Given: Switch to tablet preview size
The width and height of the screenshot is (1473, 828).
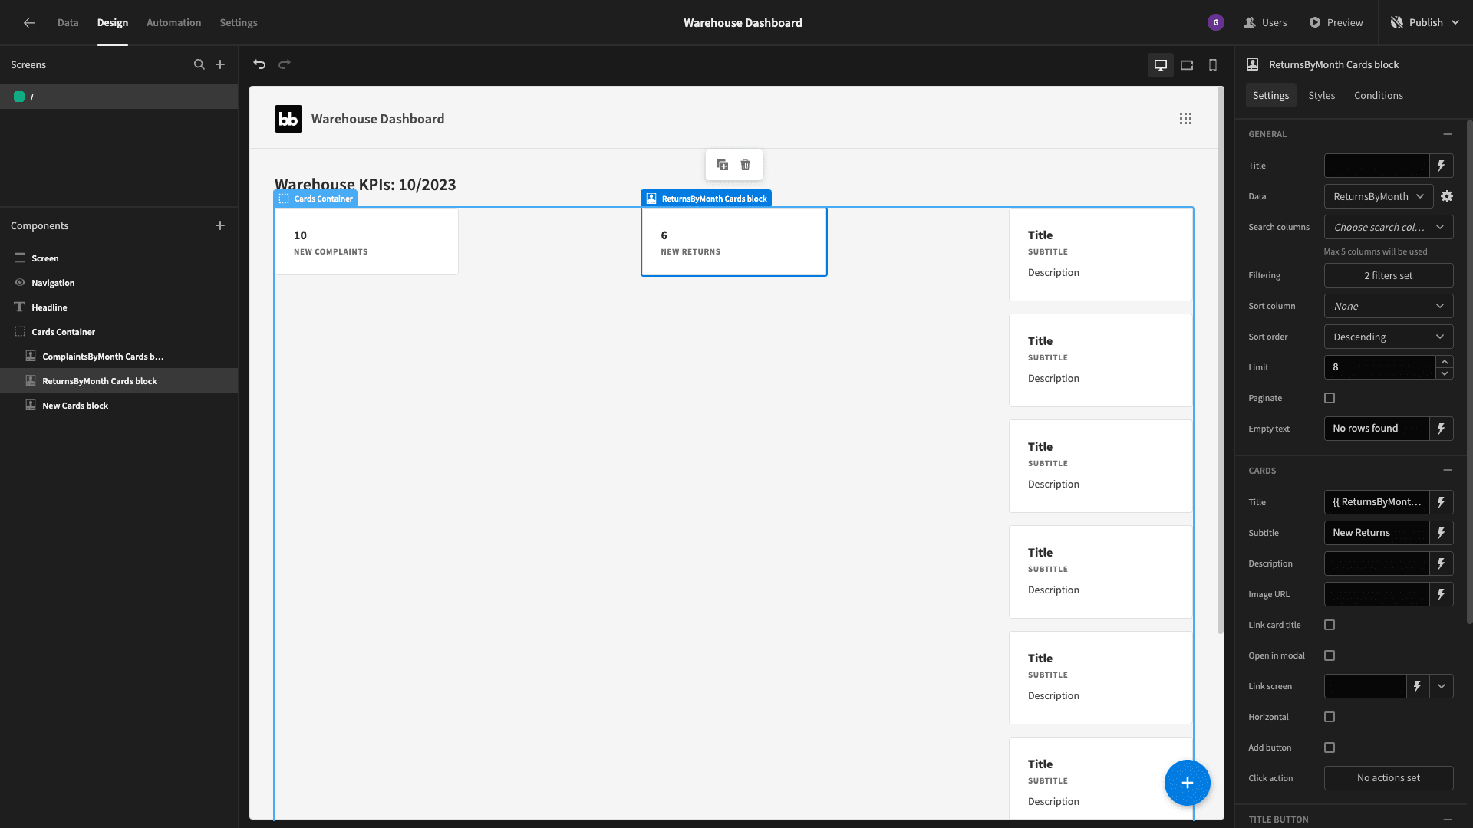Looking at the screenshot, I should click(1187, 65).
